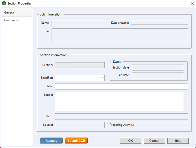
Task: Click inside the Scope text area
Action: point(119,101)
